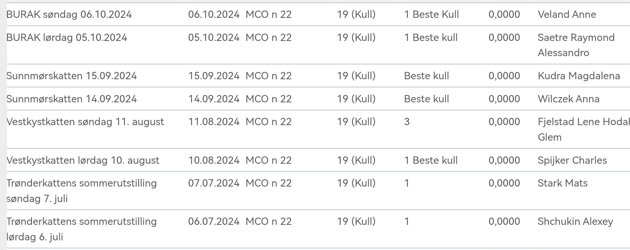Image resolution: width=630 pixels, height=250 pixels.
Task: Click judge Fjelstad Lene Hodal Glem
Action: tap(583, 129)
